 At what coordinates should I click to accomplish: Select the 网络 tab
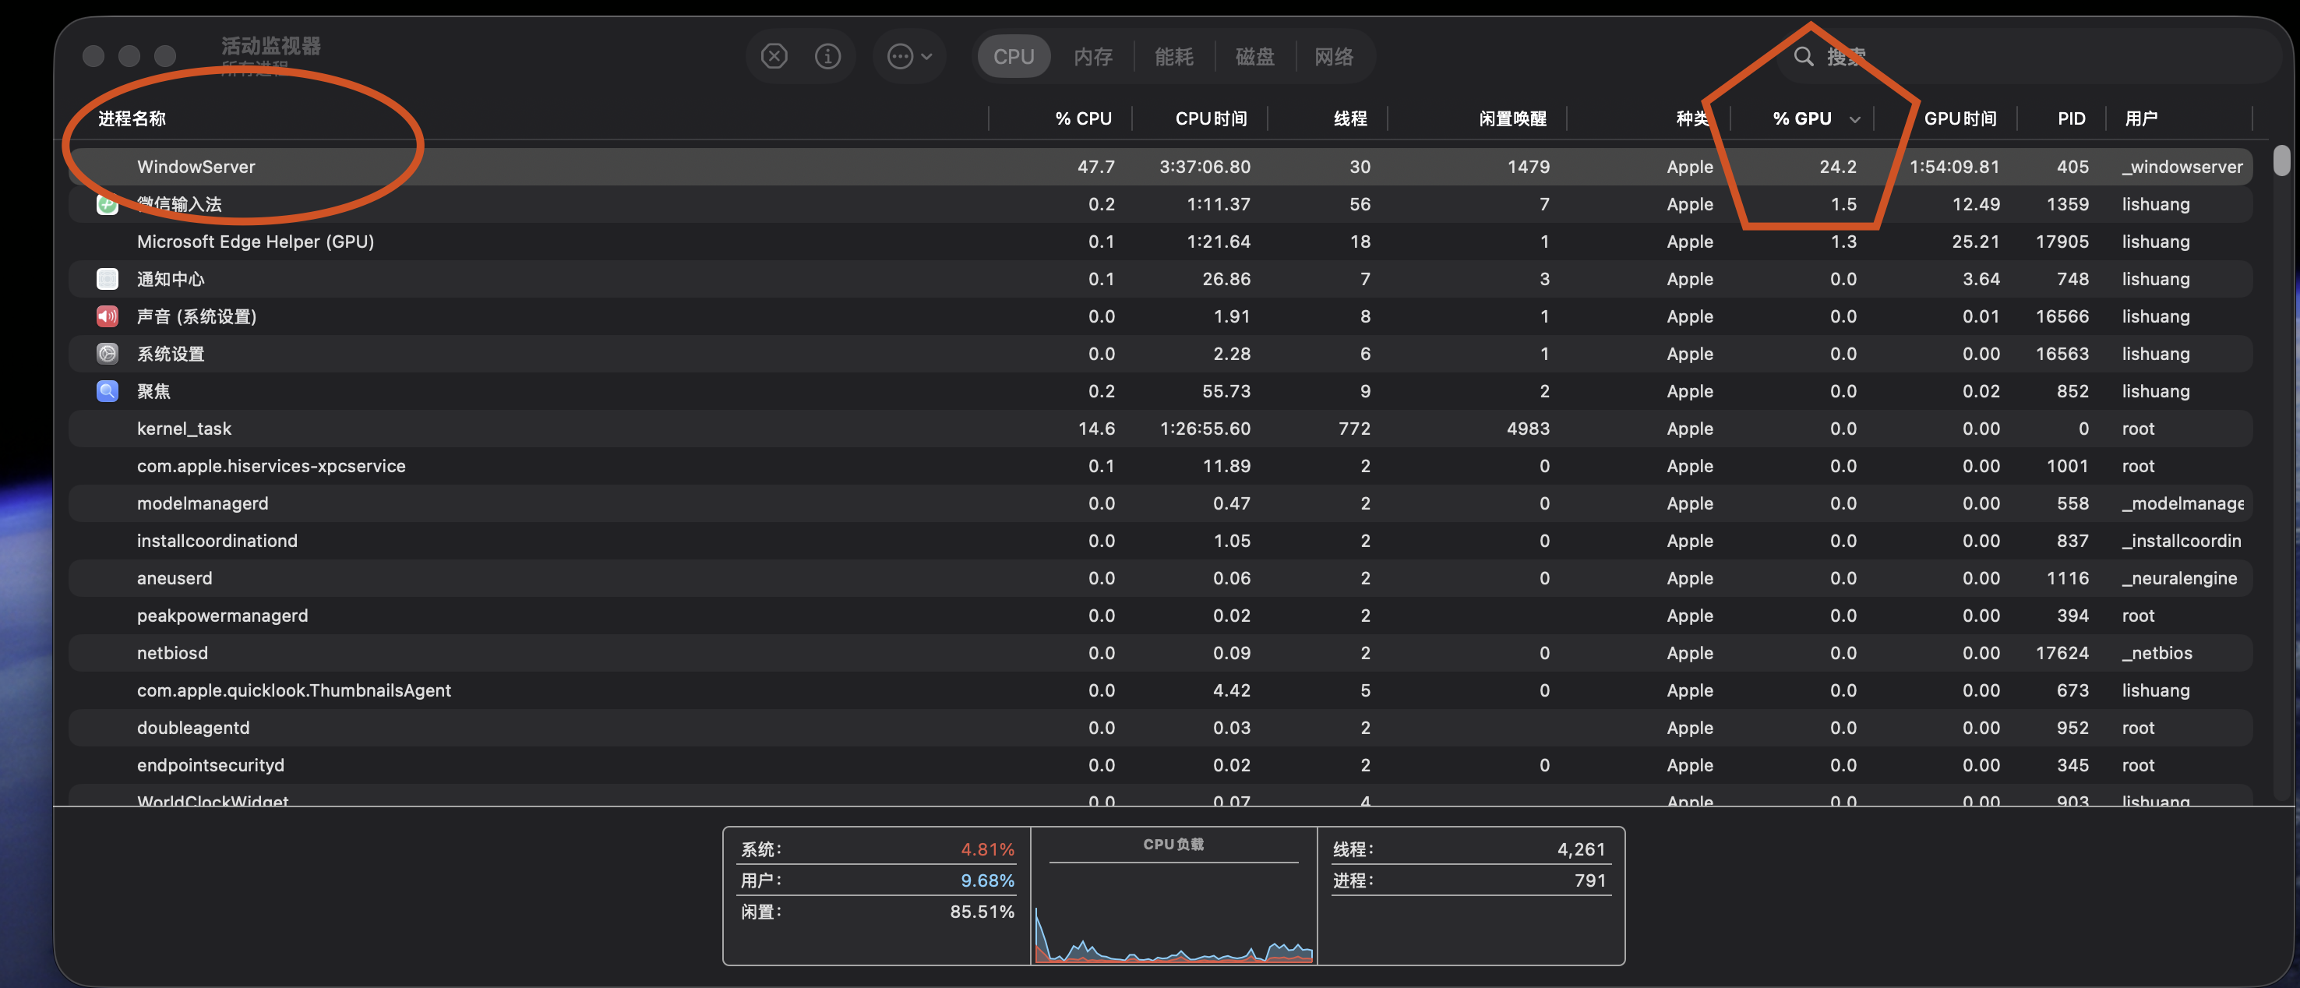(x=1333, y=56)
